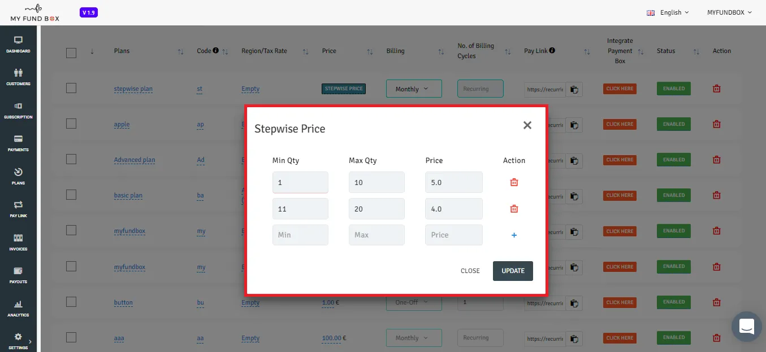766x352 pixels.
Task: Open the aaa plan Monthly billing dropdown
Action: (x=414, y=338)
